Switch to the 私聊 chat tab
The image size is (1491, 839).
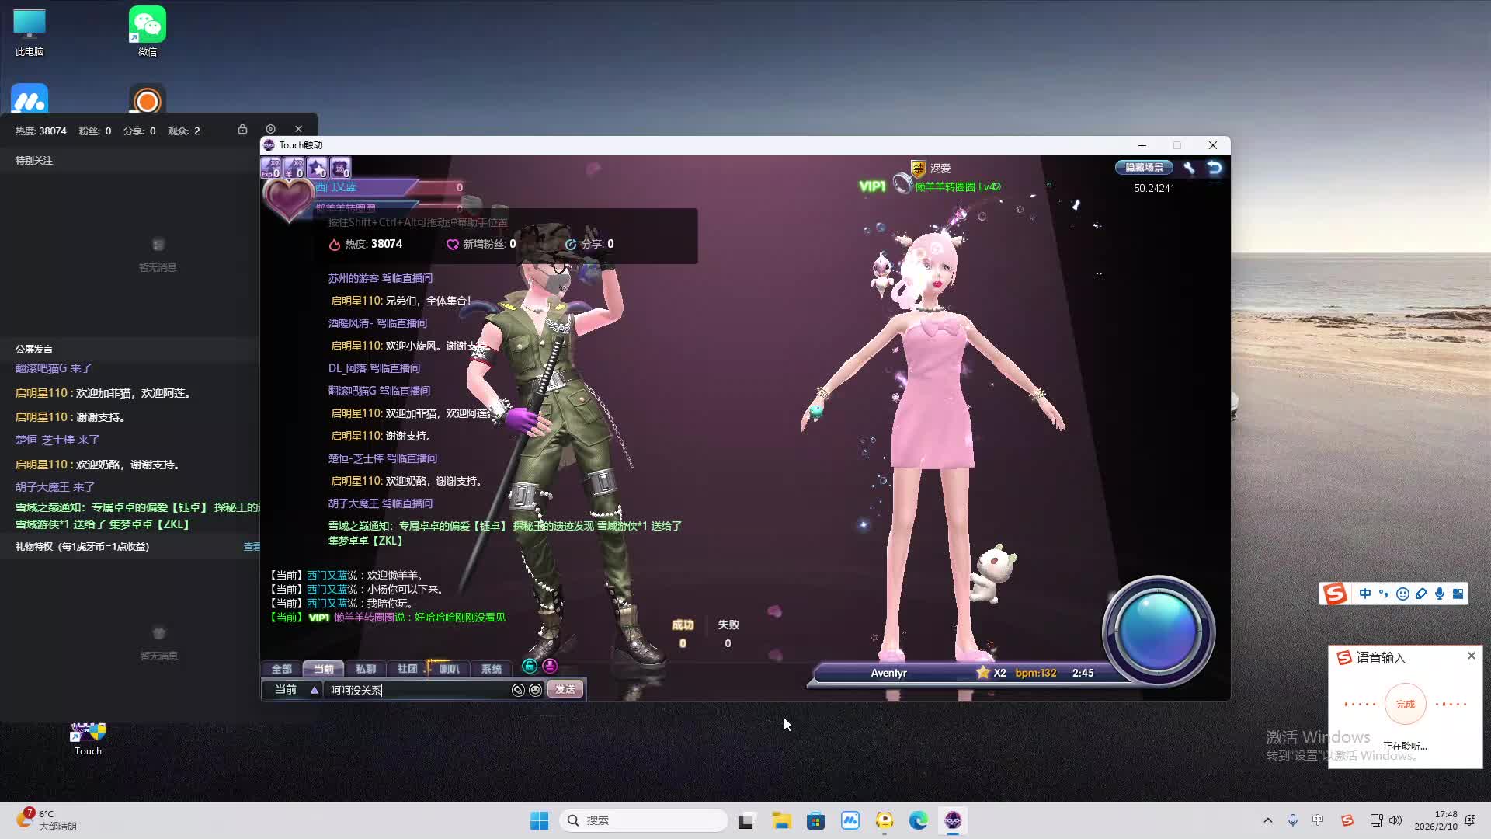[x=365, y=669]
